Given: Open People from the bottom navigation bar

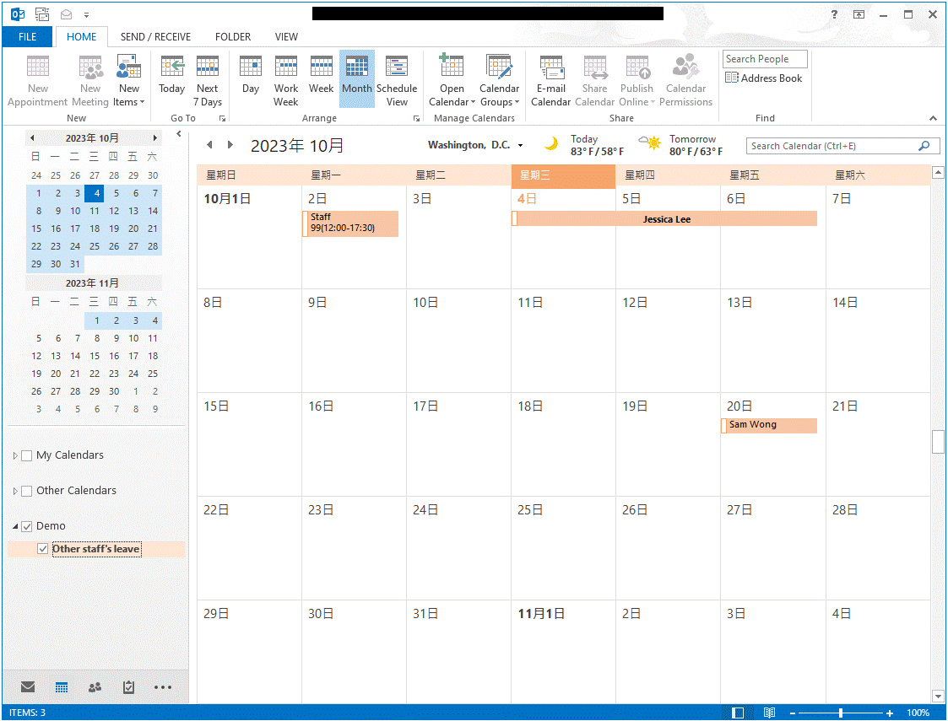Looking at the screenshot, I should pyautogui.click(x=95, y=687).
